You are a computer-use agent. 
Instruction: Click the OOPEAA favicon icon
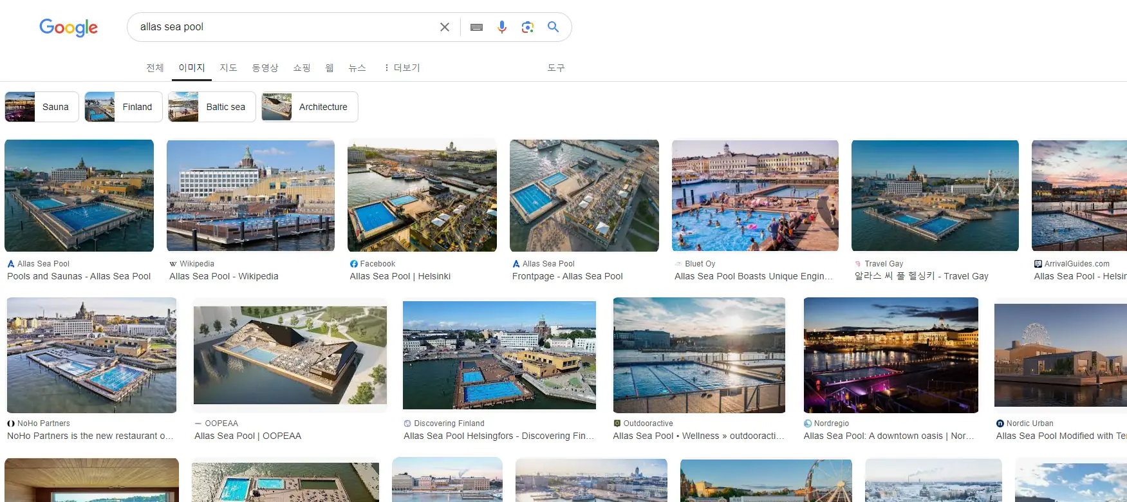click(198, 423)
